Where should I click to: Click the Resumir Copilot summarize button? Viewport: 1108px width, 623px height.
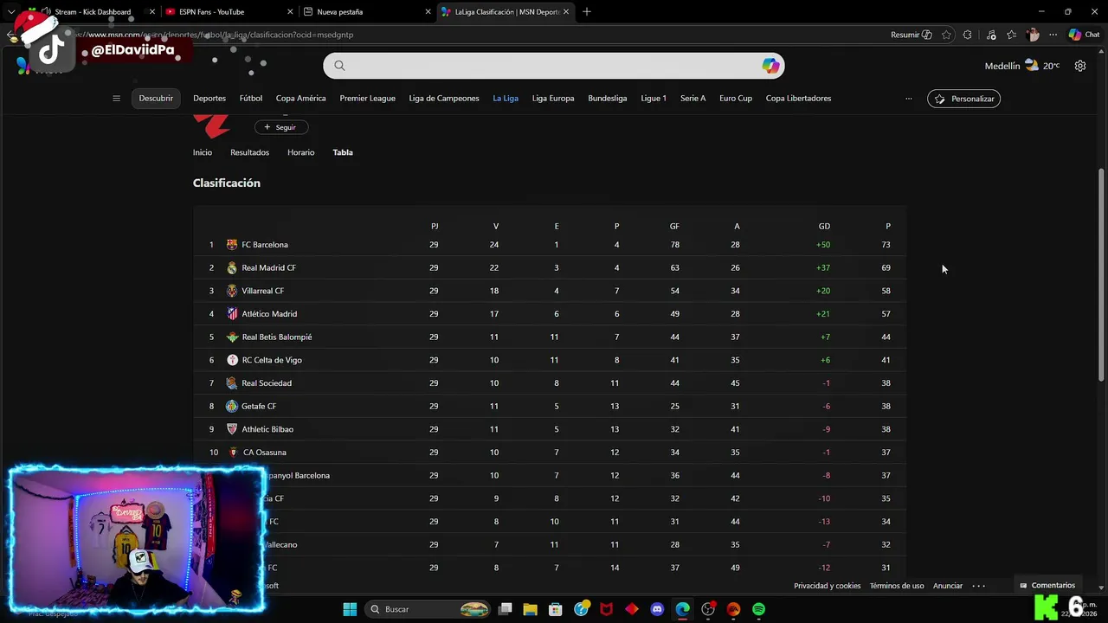point(912,35)
